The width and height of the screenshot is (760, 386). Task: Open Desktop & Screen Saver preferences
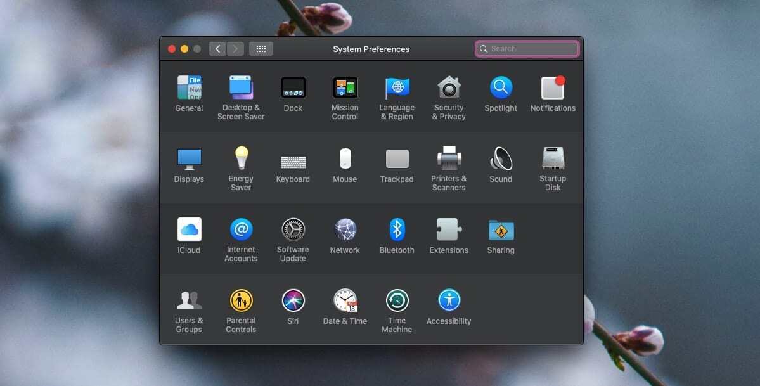tap(241, 89)
